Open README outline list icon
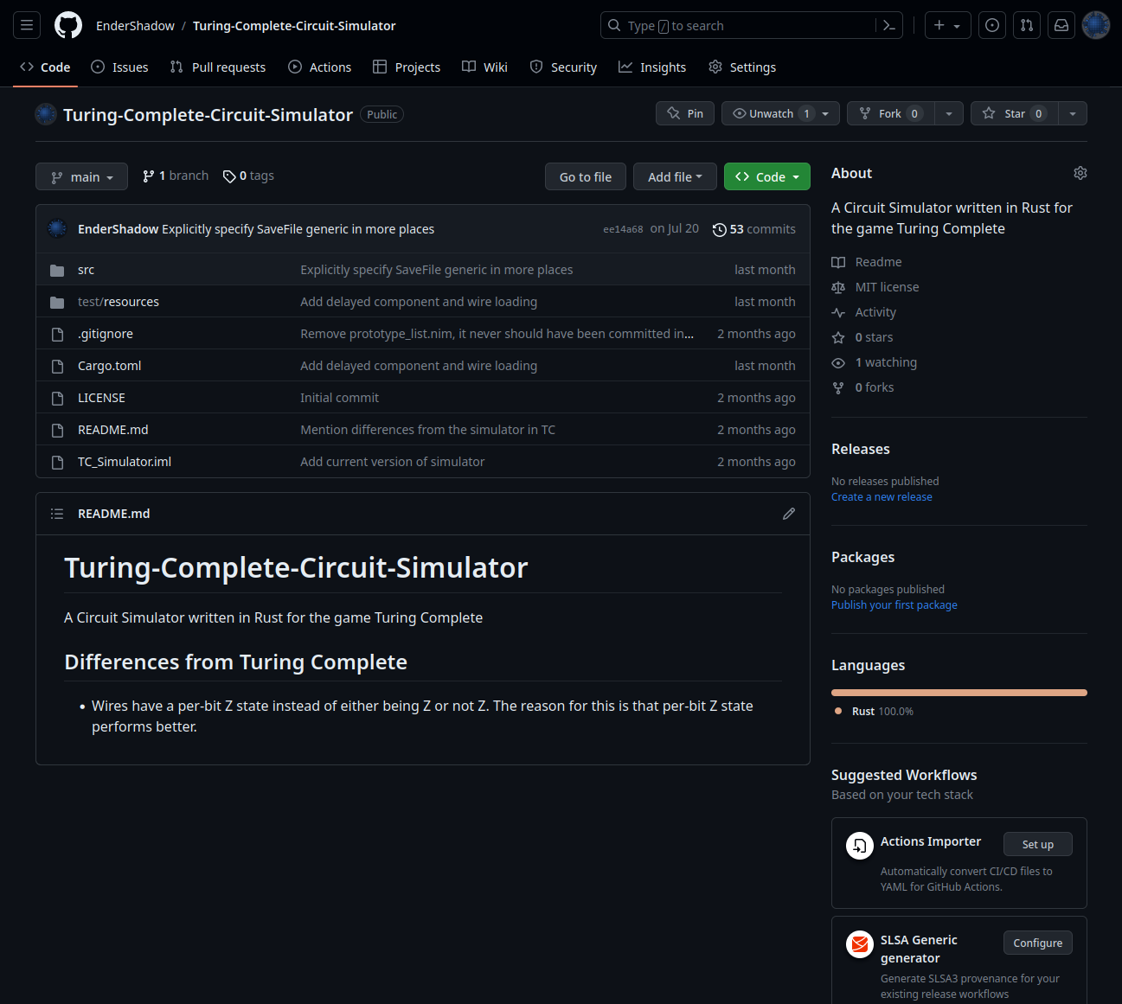Screen dimensions: 1122x1004 click(57, 514)
